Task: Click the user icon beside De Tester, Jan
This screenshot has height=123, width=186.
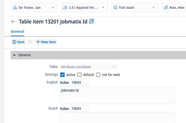Action: pyautogui.click(x=15, y=7)
